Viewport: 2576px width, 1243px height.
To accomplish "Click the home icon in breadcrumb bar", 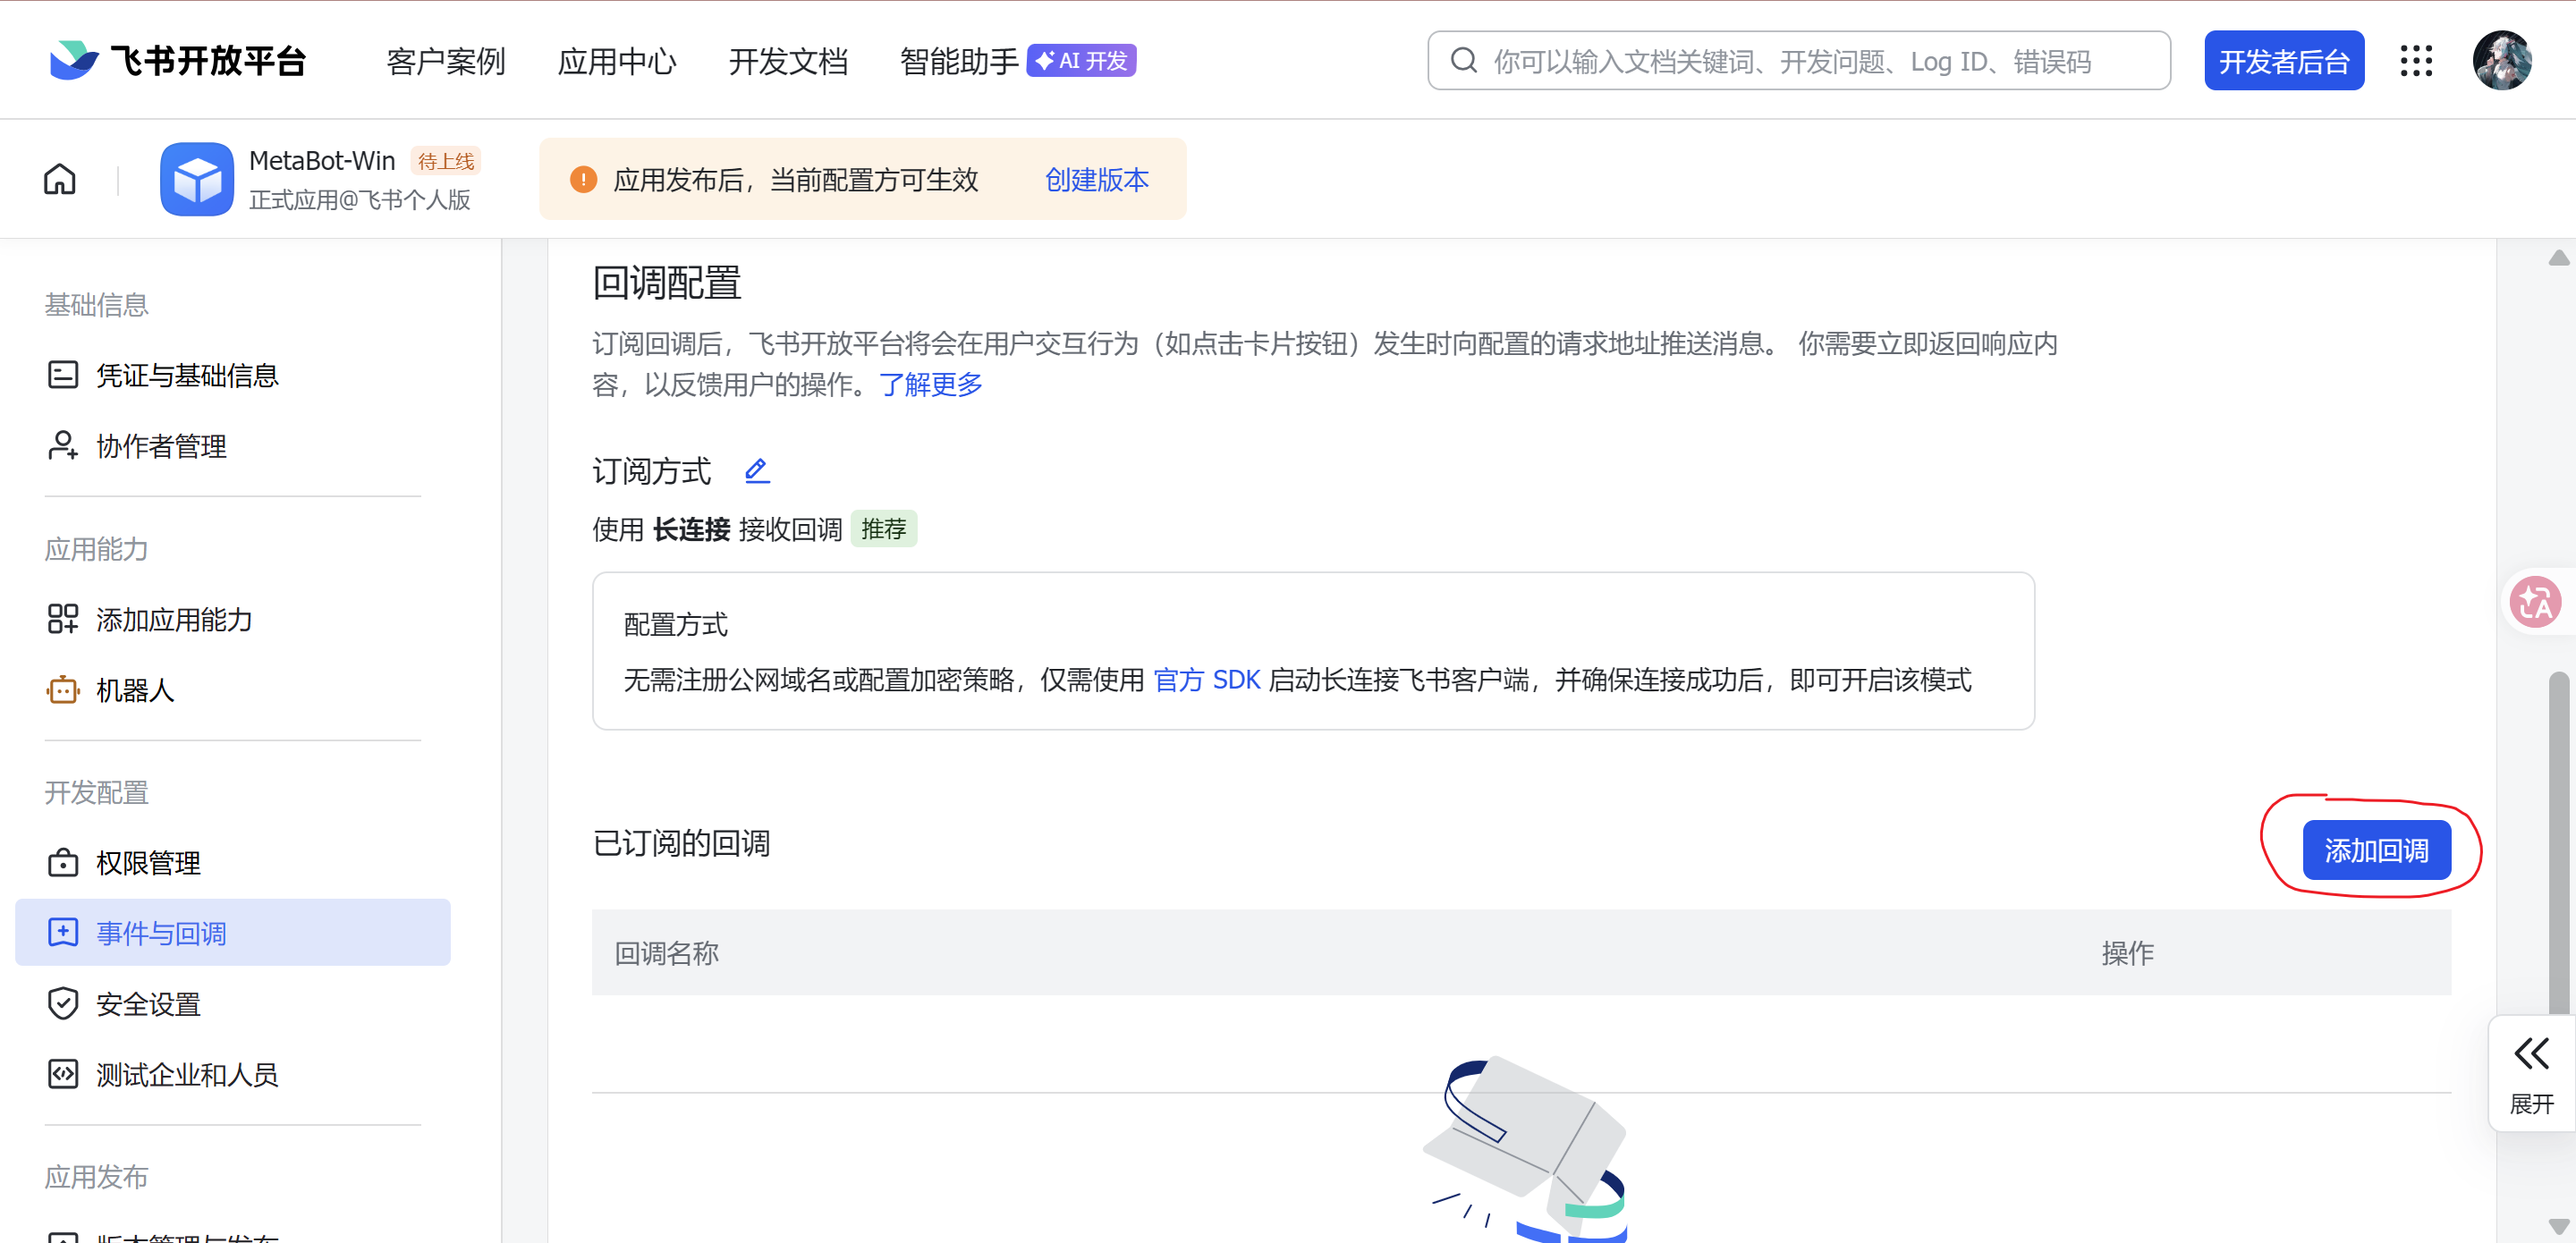I will tap(59, 179).
